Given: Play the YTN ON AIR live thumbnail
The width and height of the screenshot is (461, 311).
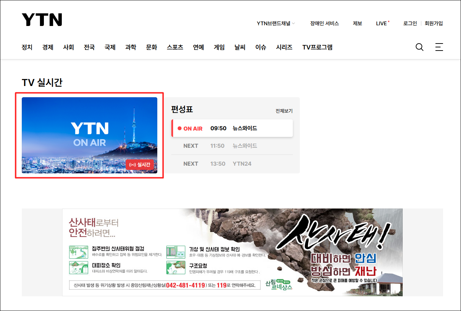Looking at the screenshot, I should tap(90, 135).
